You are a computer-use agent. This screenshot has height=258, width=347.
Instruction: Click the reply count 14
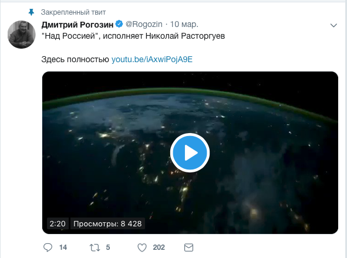[x=63, y=247]
